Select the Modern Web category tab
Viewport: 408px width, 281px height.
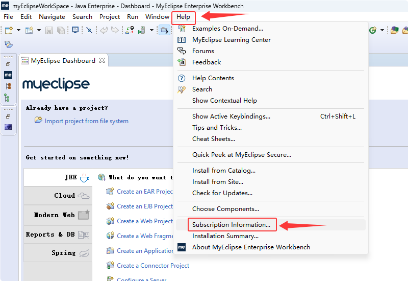[58, 215]
